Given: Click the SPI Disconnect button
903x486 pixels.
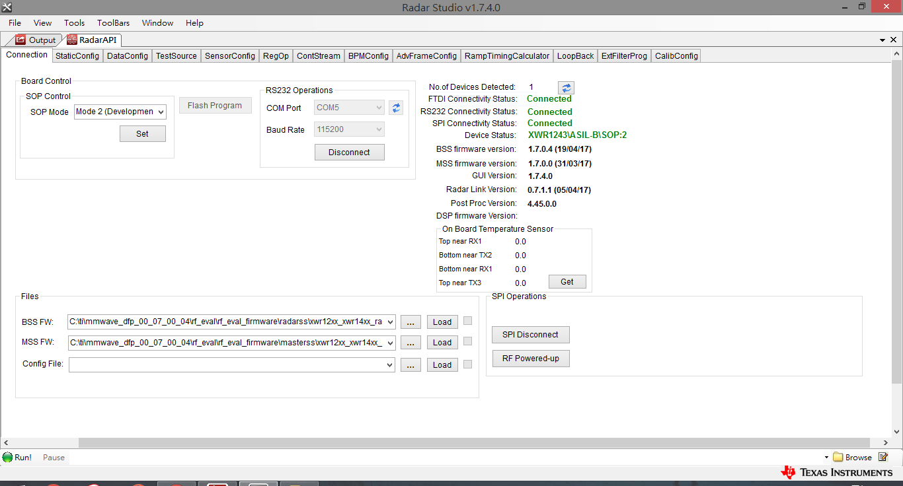Looking at the screenshot, I should point(531,335).
